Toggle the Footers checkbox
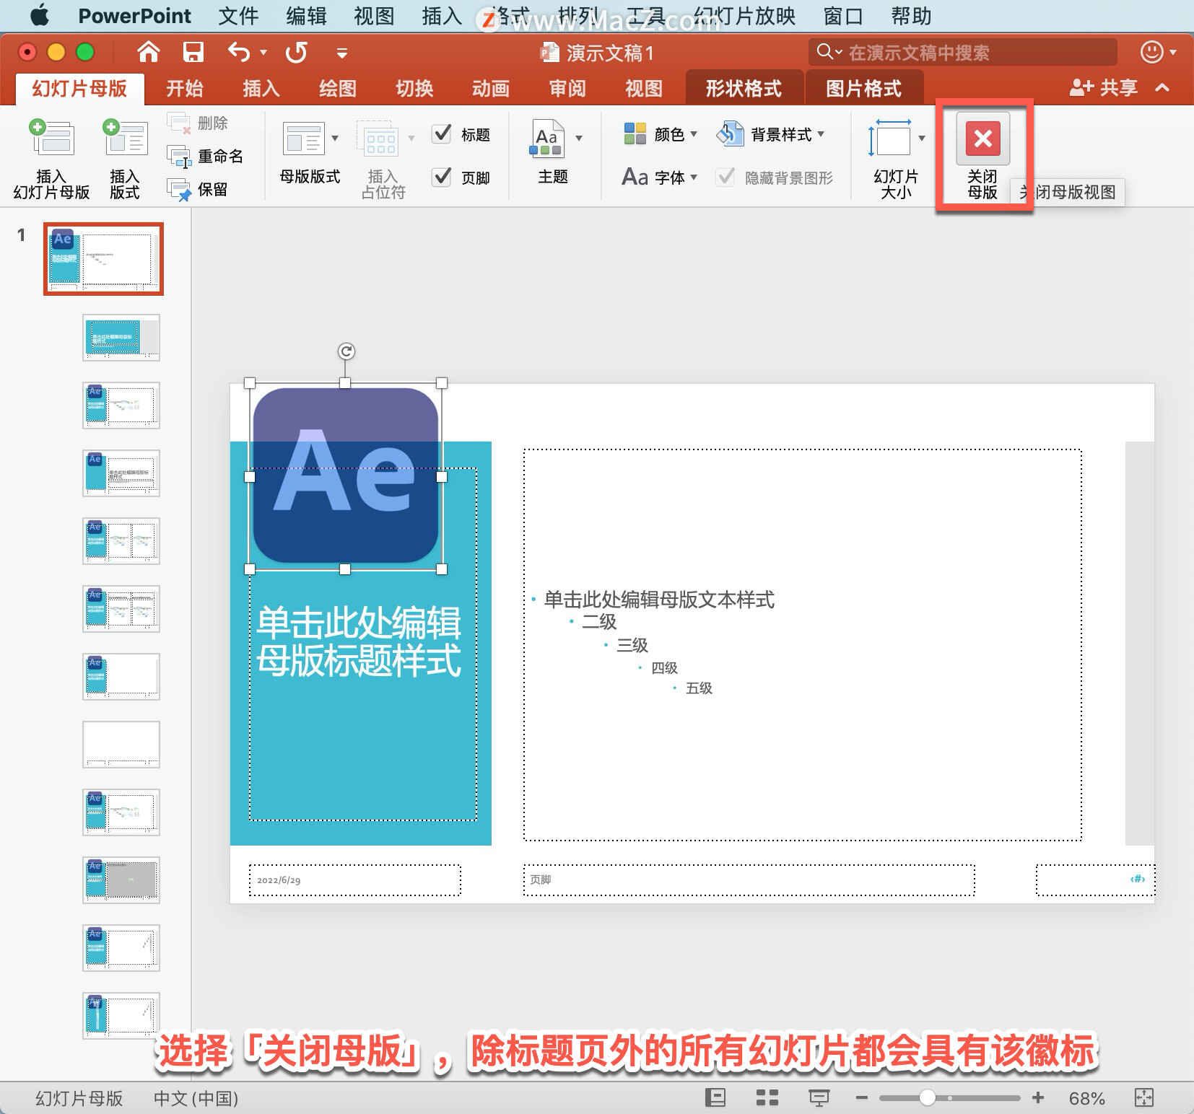Image resolution: width=1194 pixels, height=1114 pixels. pyautogui.click(x=442, y=177)
